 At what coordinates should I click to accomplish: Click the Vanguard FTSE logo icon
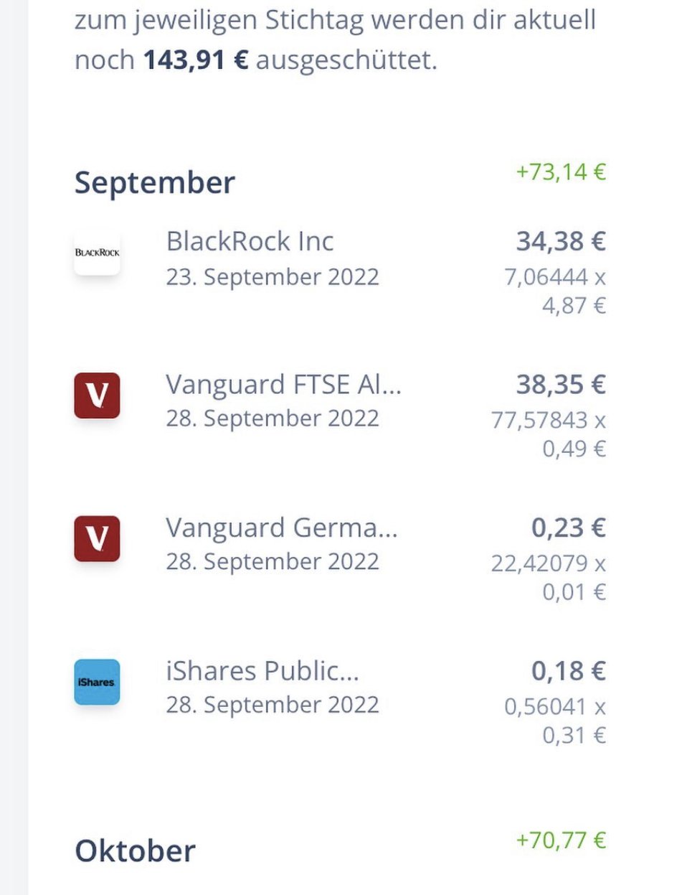point(97,395)
